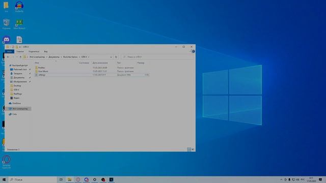The image size is (326, 183).
Task: Open the Главная ribbon tab
Action: point(20,51)
